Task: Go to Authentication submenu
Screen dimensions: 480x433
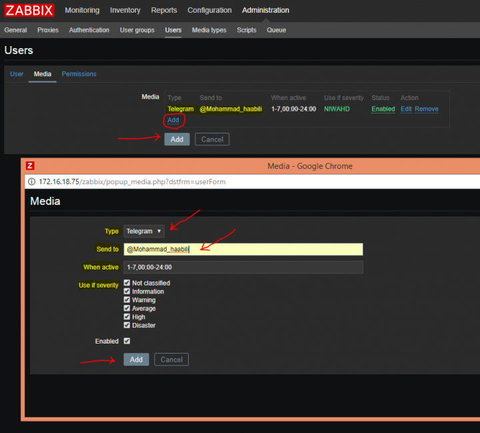Action: [89, 30]
